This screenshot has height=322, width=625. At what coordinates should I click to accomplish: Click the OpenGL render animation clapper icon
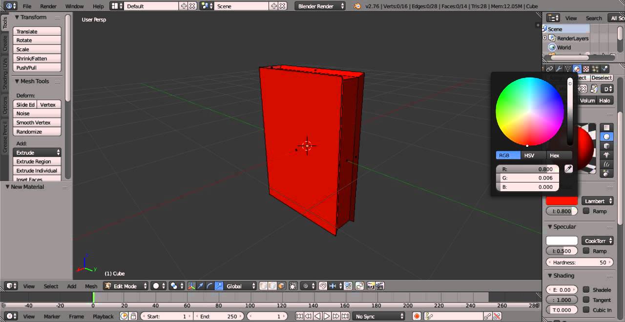point(379,286)
